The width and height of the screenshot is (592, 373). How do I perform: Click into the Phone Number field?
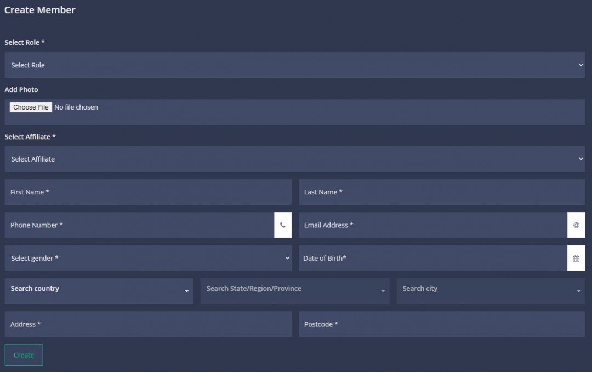point(139,225)
